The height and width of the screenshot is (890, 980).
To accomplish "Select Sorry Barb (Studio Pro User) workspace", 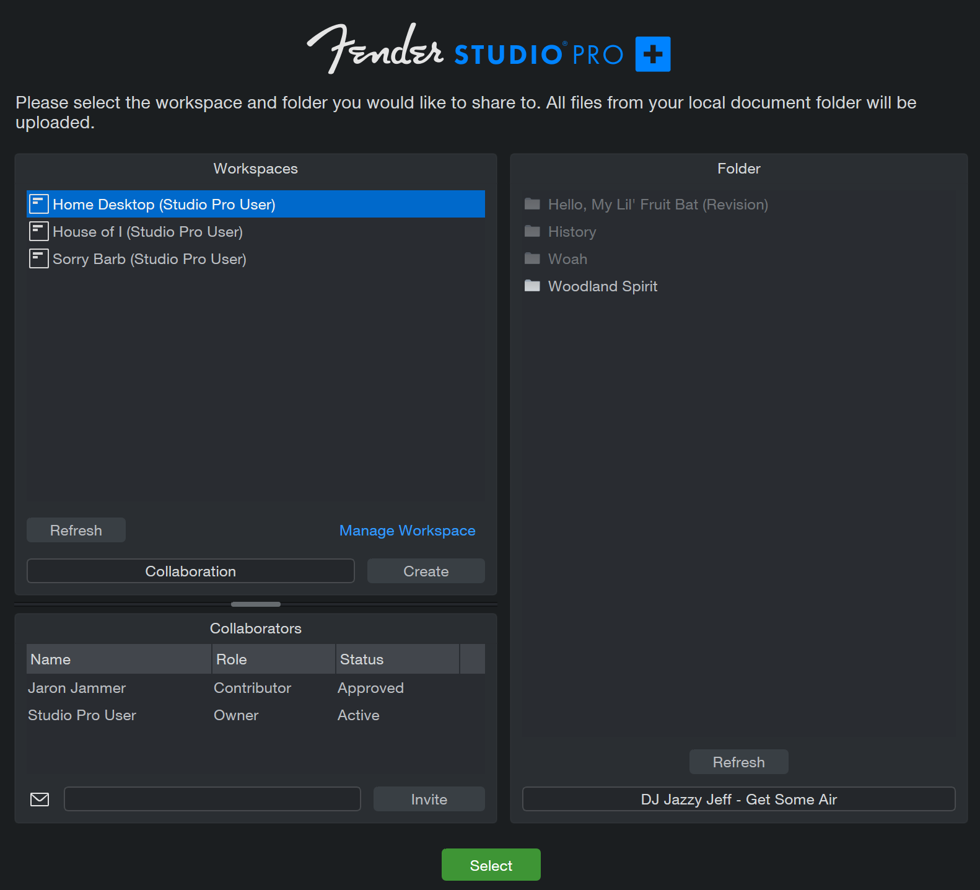I will point(256,258).
